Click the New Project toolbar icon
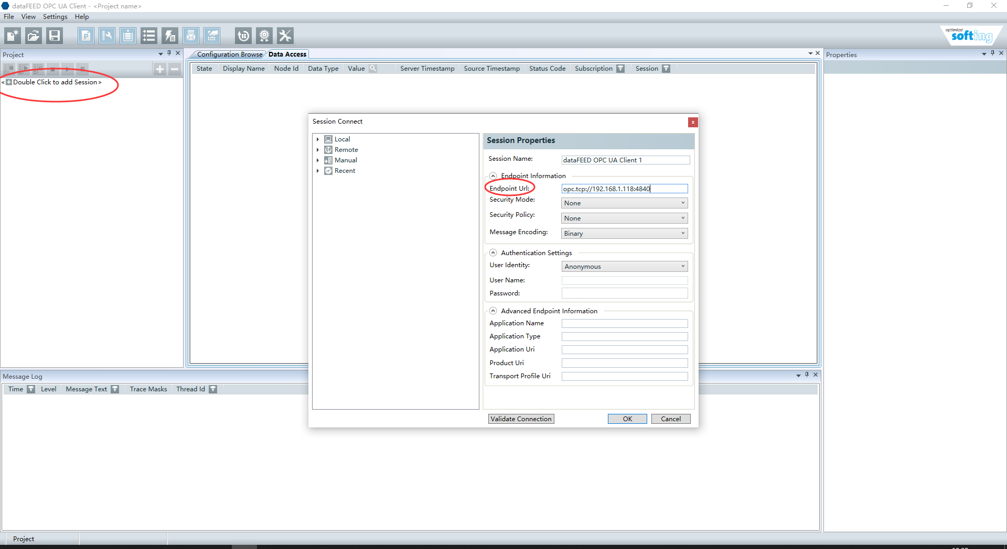 point(13,36)
